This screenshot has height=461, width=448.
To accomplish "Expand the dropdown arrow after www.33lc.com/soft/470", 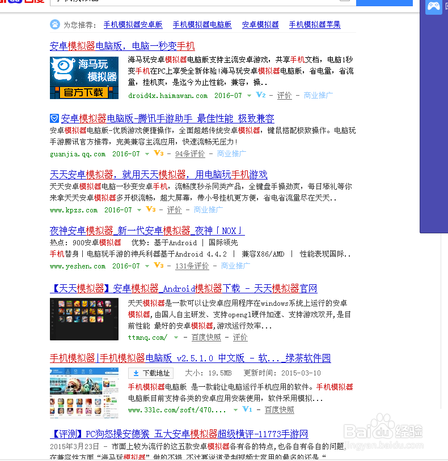I will point(235,410).
